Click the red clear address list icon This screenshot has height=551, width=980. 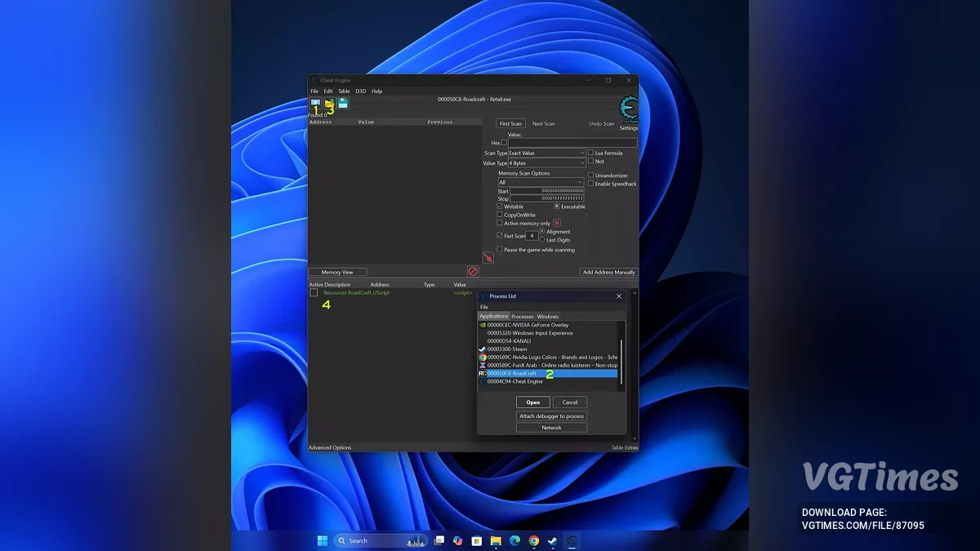click(472, 271)
